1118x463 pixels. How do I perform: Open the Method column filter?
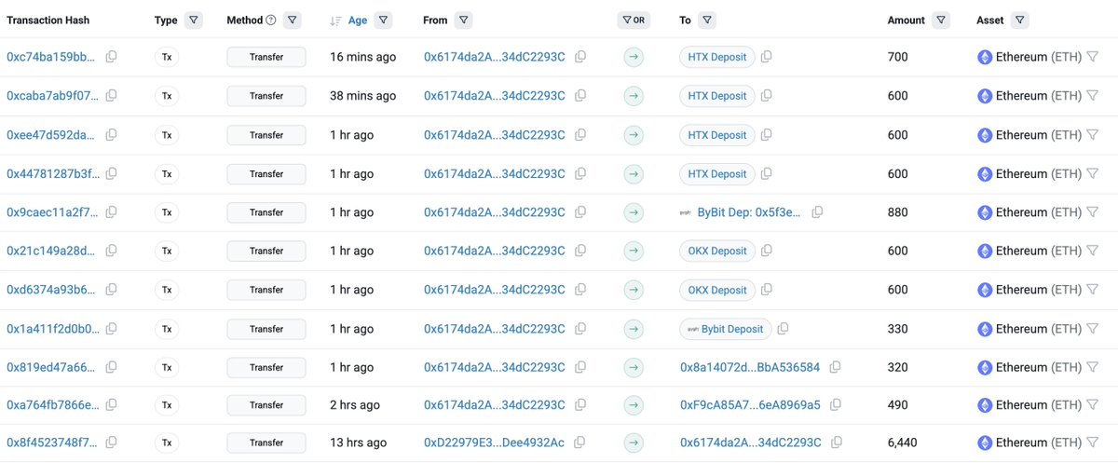[x=293, y=20]
